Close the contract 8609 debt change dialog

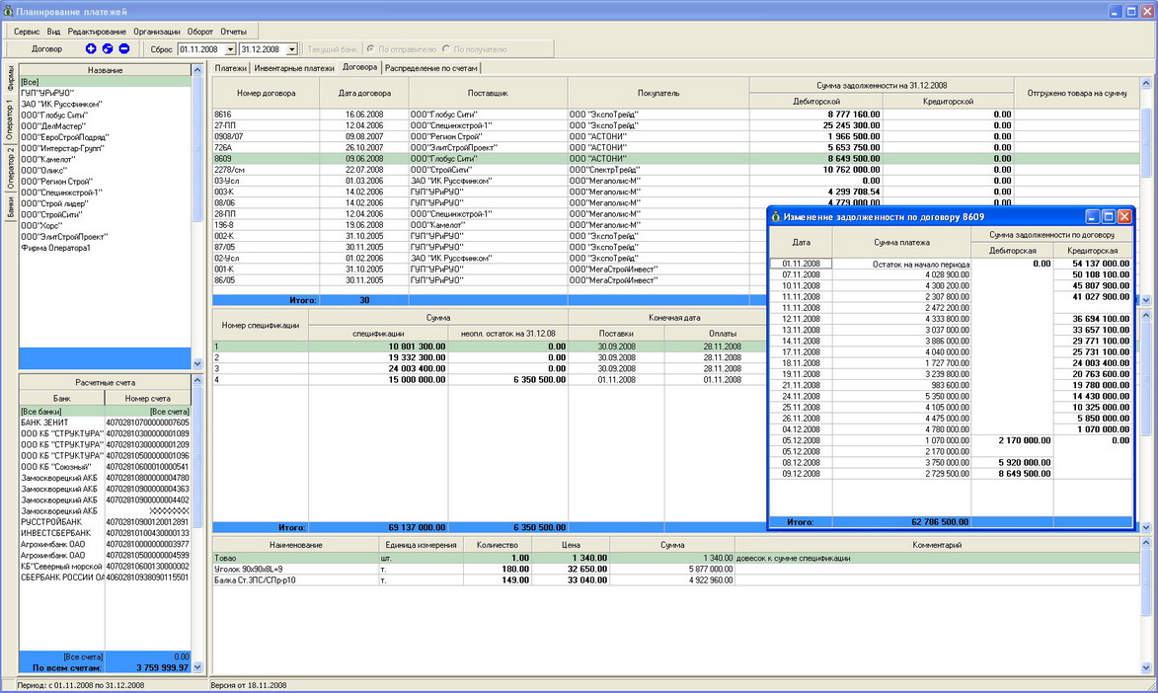pyautogui.click(x=1123, y=216)
